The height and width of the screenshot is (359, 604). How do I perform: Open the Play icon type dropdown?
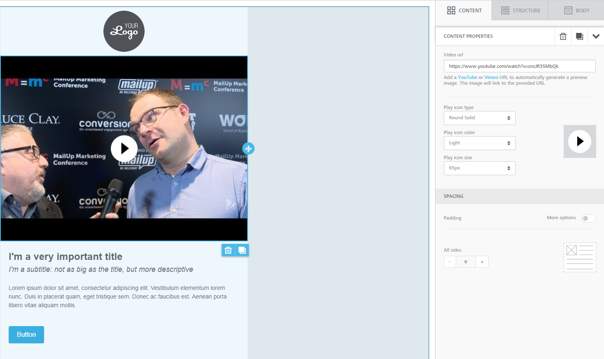click(x=480, y=118)
